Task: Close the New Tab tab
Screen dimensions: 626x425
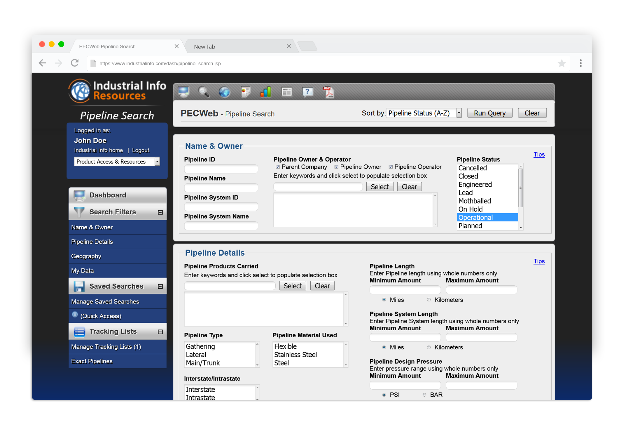Action: click(x=289, y=46)
